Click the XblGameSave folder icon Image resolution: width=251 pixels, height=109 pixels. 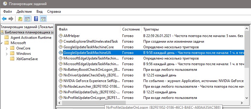pos(12,59)
